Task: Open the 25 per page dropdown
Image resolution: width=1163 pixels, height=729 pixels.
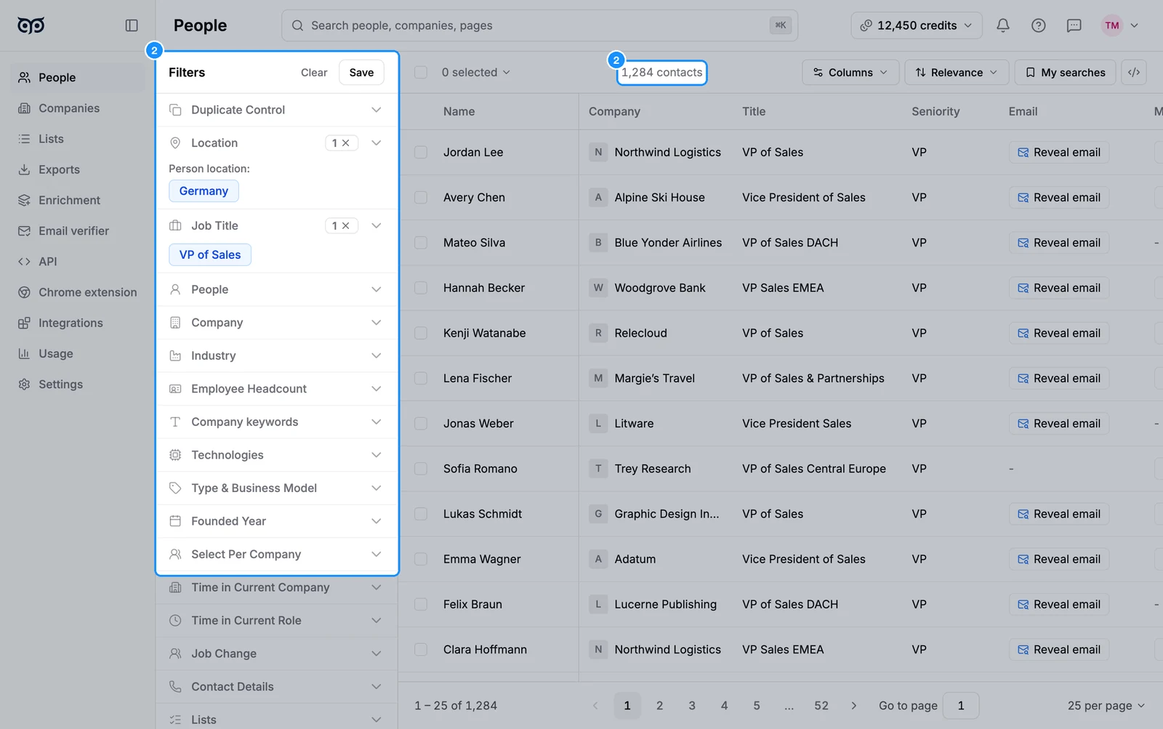Action: coord(1106,706)
